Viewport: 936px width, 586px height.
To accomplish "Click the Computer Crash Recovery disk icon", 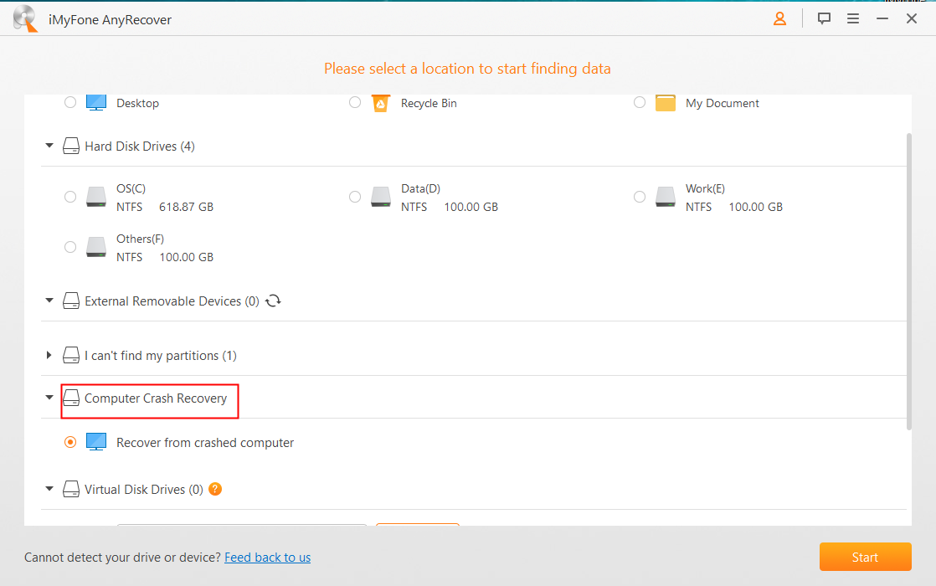I will 71,398.
